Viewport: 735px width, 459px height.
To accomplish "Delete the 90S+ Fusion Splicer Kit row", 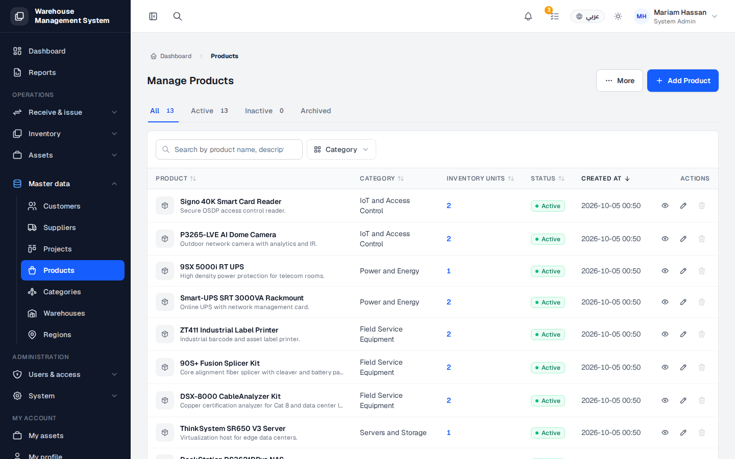I will point(702,367).
